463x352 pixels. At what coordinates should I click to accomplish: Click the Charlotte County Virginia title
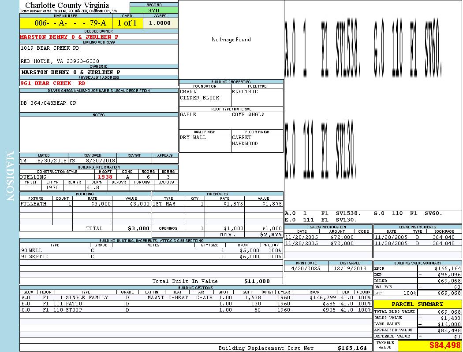coord(67,5)
